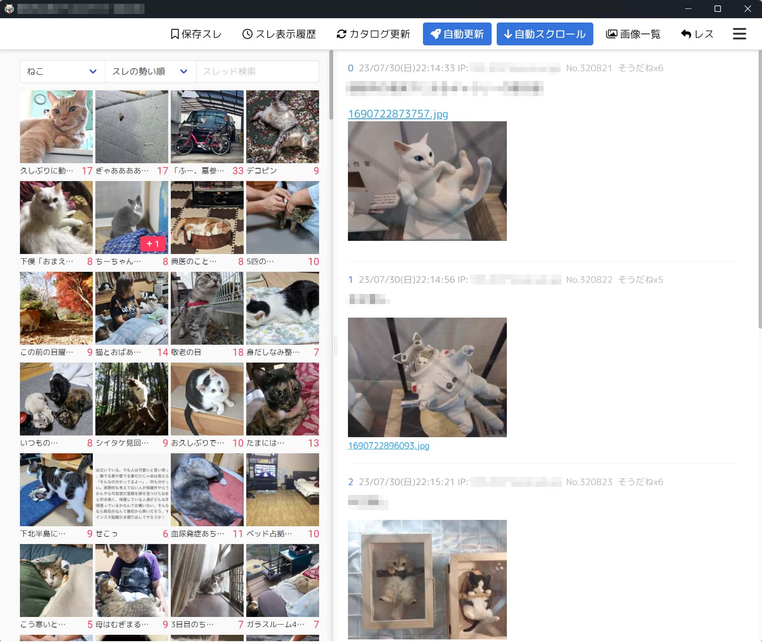Viewport: 762px width, 642px height.
Task: Click the app logo icon in title bar
Action: 9,8
